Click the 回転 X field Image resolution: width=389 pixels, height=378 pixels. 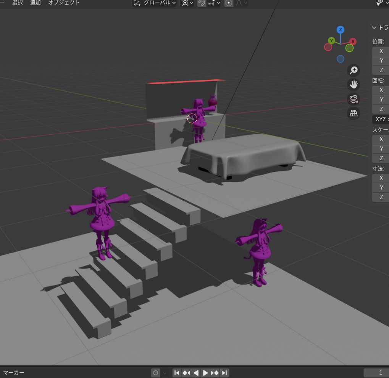tap(381, 90)
